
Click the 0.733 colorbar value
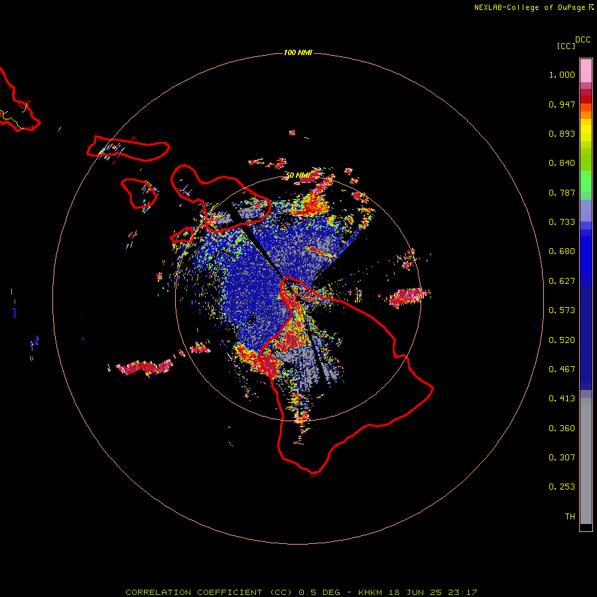(562, 222)
